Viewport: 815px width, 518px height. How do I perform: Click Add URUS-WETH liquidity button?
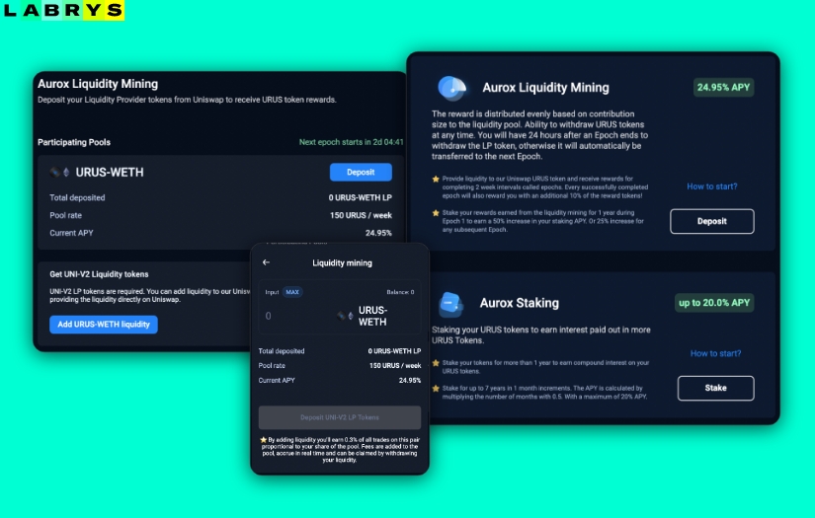coord(104,325)
